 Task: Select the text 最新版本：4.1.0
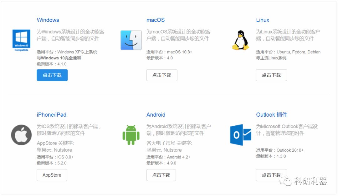[52, 64]
